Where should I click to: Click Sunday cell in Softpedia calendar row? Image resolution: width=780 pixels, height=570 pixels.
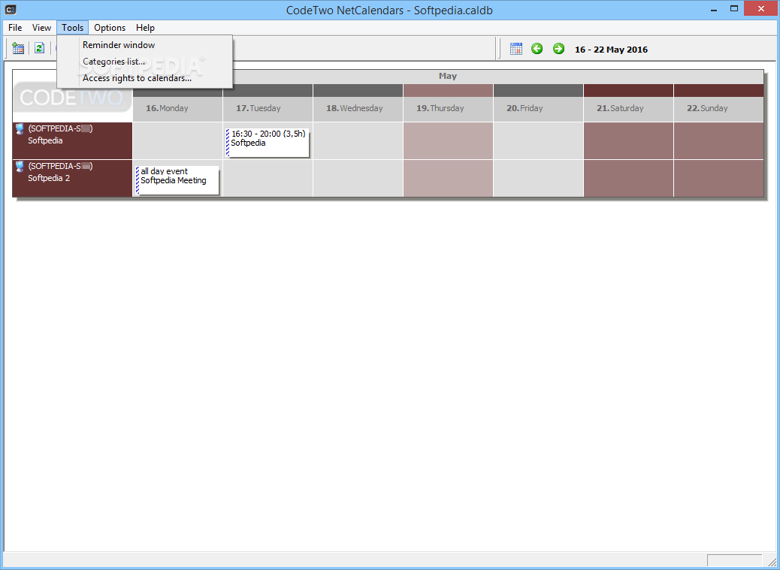click(718, 140)
